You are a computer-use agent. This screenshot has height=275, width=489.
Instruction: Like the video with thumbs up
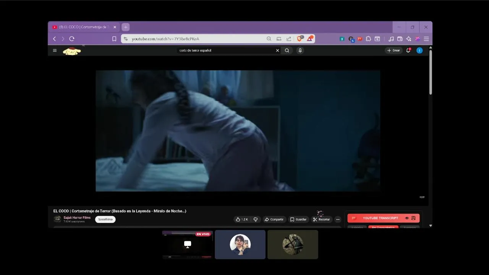pos(242,219)
